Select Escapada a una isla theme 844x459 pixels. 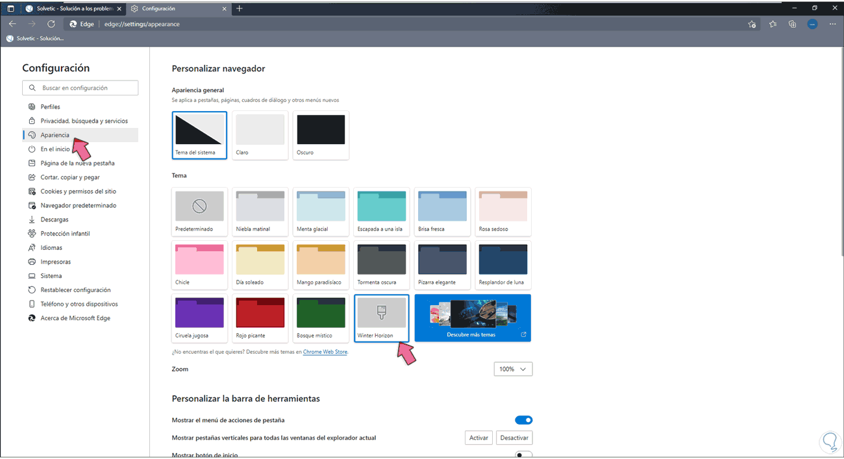coord(382,212)
